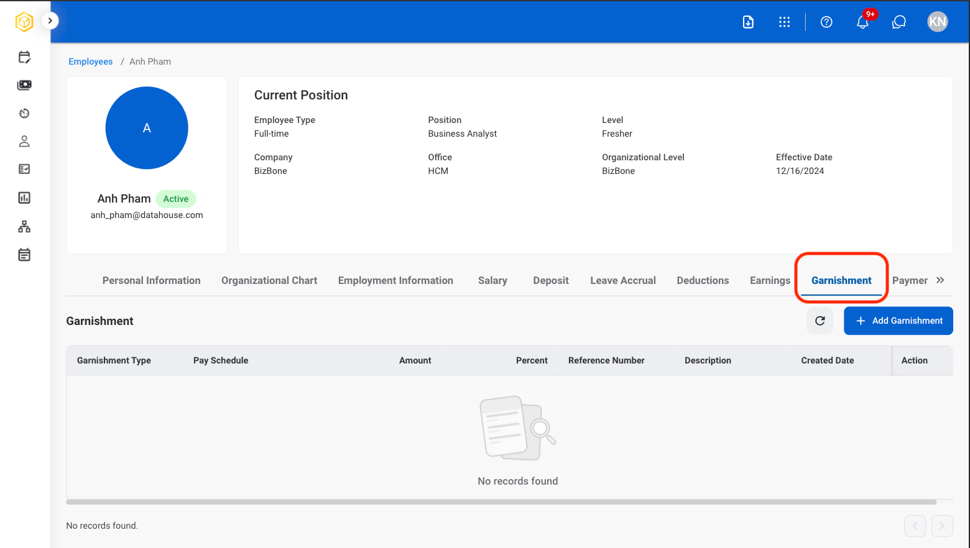The image size is (970, 548).
Task: Go to previous page of records
Action: point(915,526)
